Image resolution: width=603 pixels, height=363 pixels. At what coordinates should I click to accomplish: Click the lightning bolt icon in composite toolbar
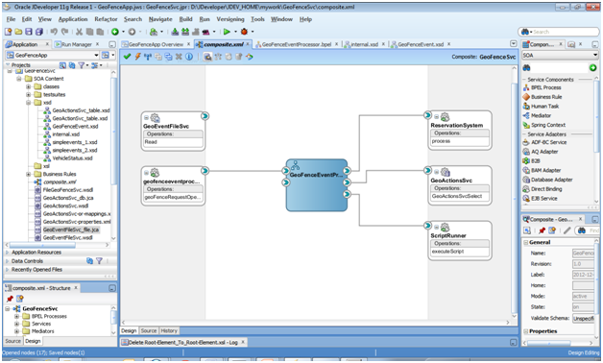tap(137, 57)
